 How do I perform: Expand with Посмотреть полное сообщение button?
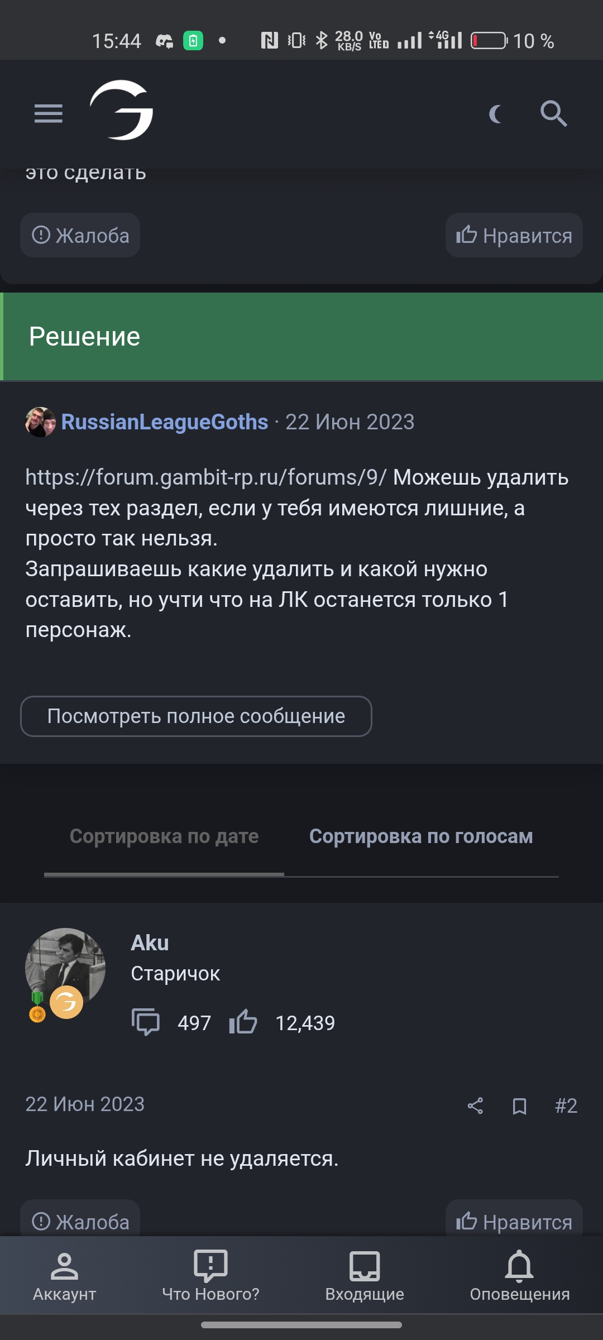196,716
